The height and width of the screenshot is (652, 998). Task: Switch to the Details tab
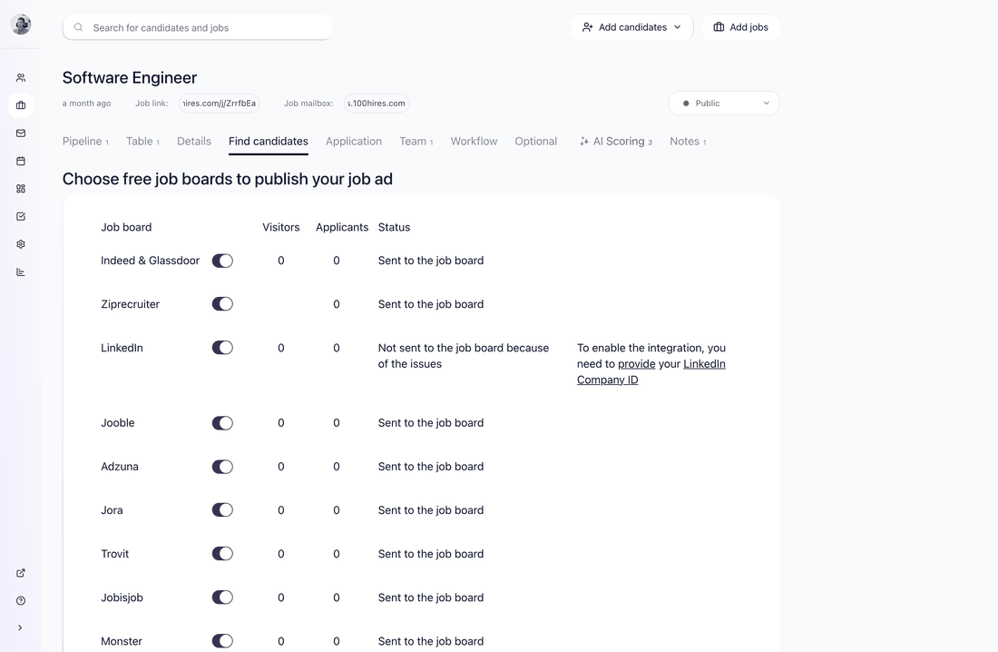point(194,142)
